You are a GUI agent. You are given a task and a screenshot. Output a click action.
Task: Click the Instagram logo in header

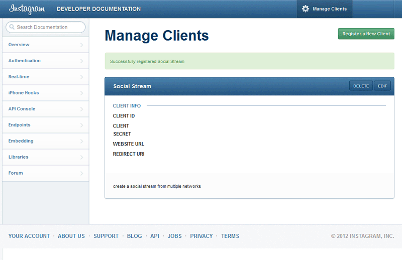point(27,9)
